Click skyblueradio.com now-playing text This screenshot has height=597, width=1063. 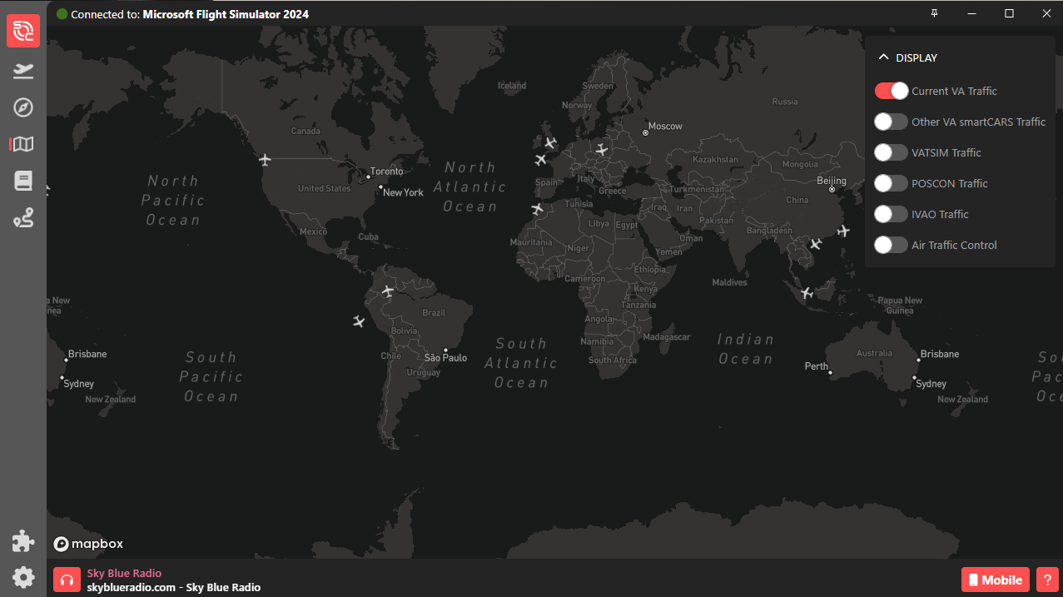(174, 587)
